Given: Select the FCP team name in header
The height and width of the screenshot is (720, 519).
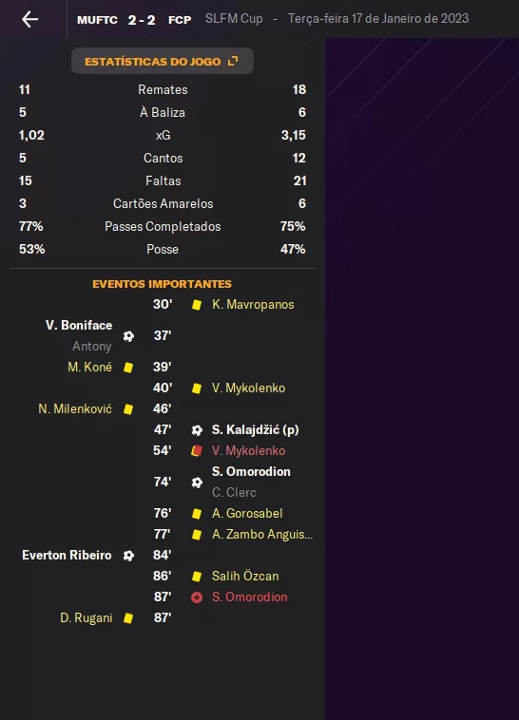Looking at the screenshot, I should 180,20.
